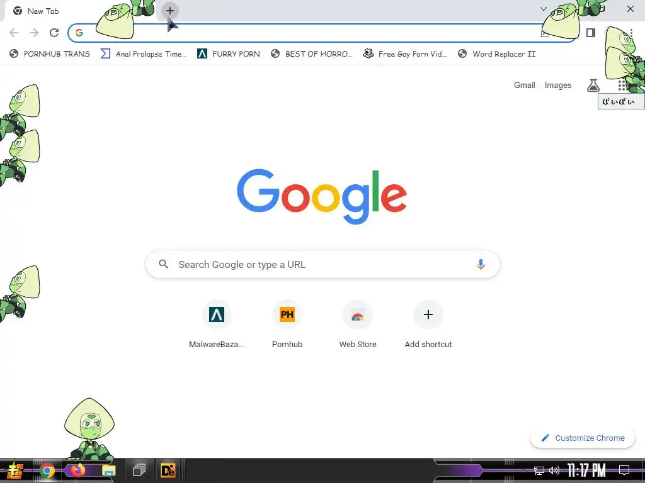Launch Firefox from the taskbar

click(x=77, y=470)
